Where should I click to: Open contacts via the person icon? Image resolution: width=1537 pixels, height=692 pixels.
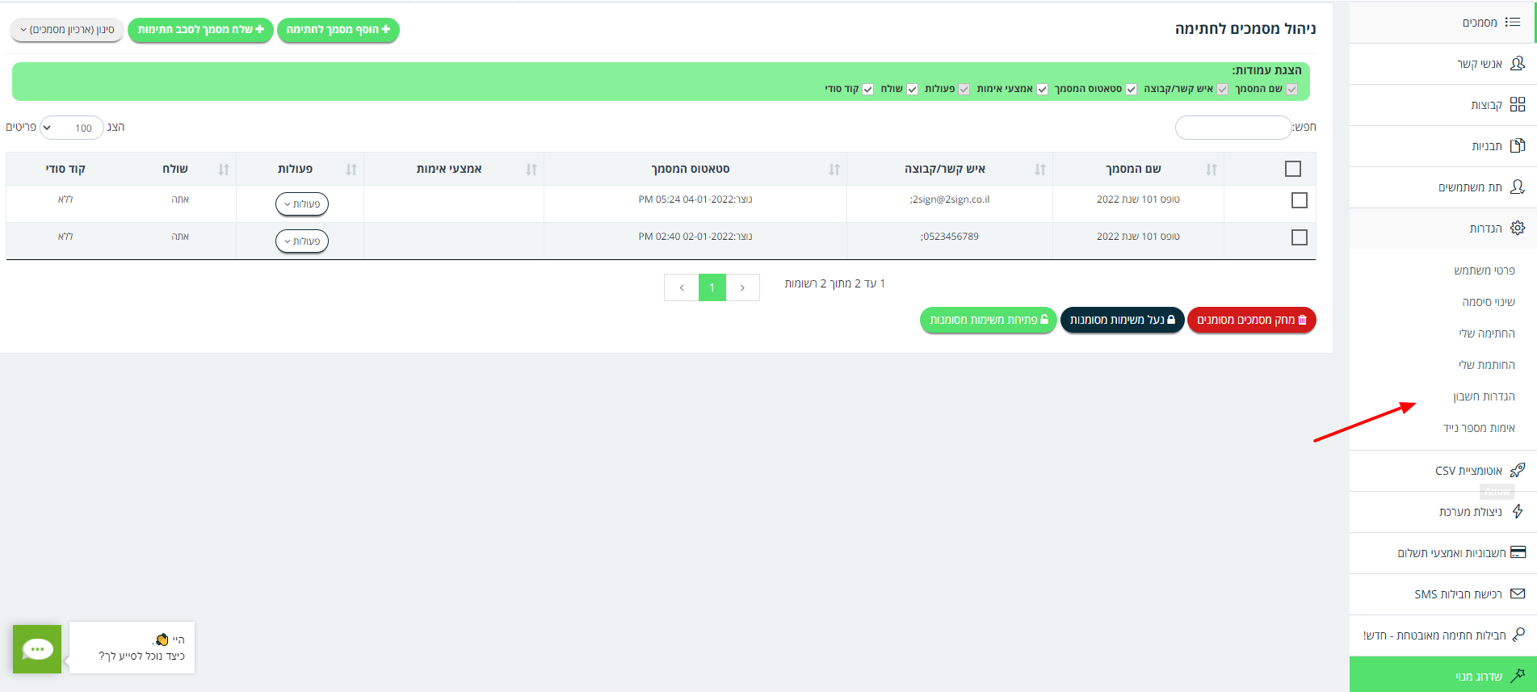point(1517,64)
